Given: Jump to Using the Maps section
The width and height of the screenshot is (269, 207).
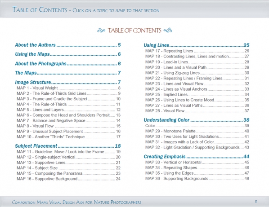Looking at the screenshot, I should (68, 54).
